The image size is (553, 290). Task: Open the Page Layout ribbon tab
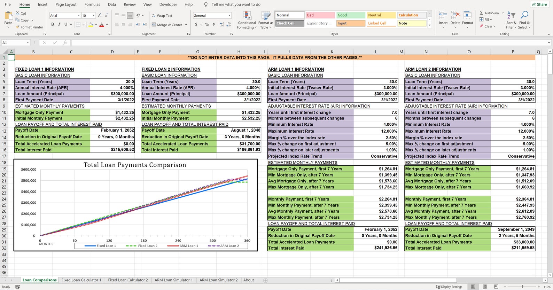click(66, 5)
